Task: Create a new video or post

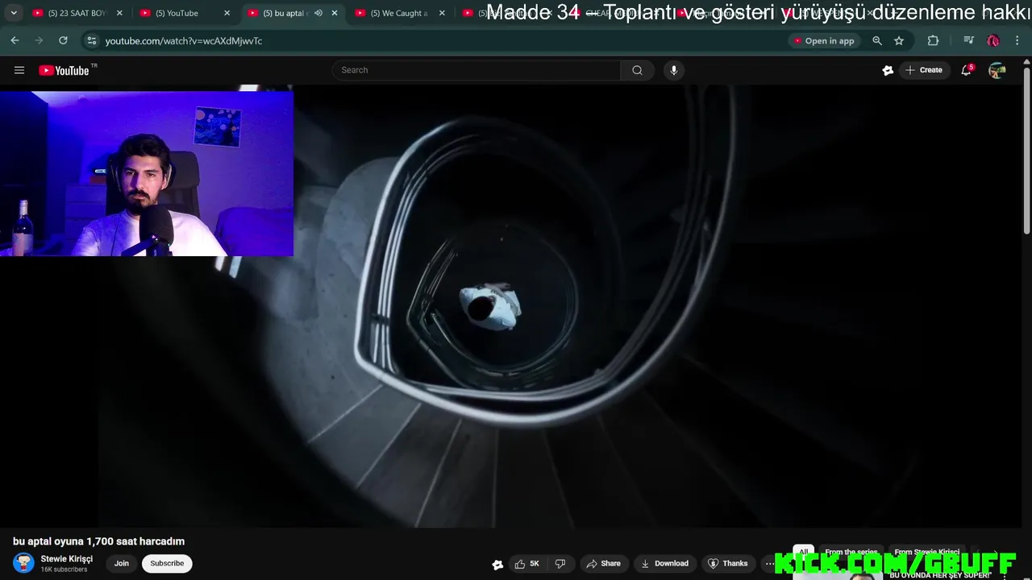Action: (924, 70)
